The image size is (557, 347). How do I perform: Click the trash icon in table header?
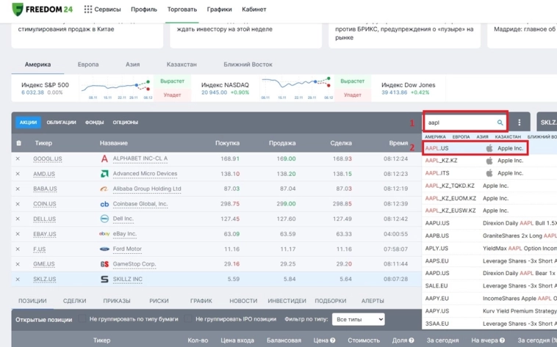click(18, 143)
